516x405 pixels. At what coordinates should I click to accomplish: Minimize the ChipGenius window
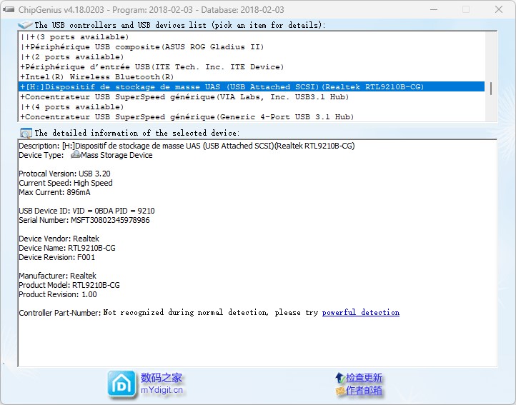coord(433,10)
